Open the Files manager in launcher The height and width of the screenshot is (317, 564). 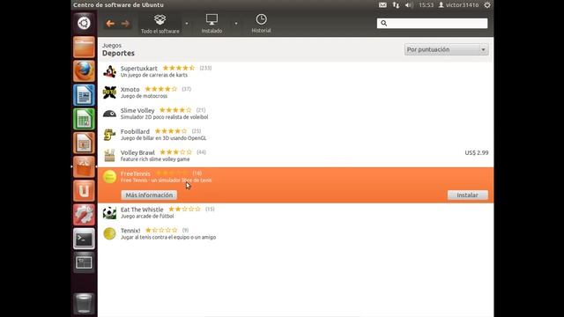pyautogui.click(x=84, y=47)
